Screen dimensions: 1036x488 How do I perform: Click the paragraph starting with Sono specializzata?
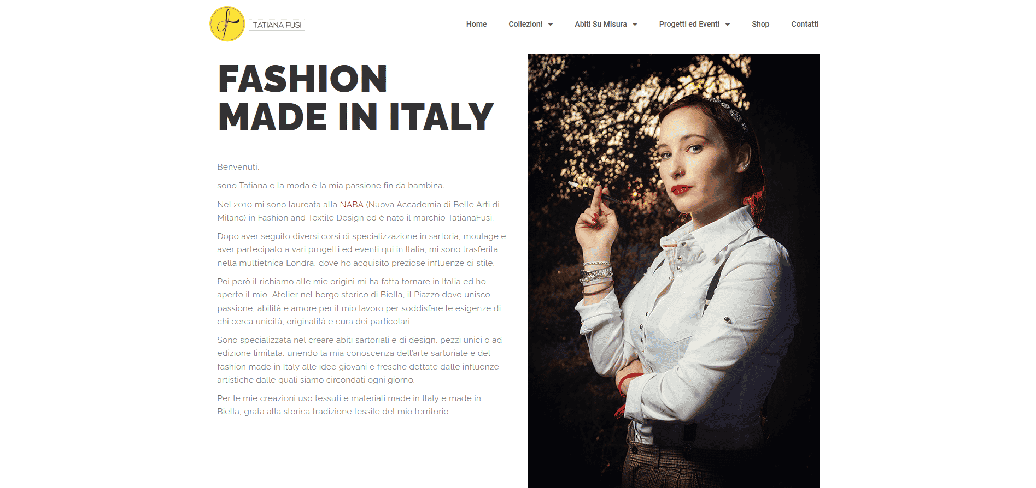tap(359, 360)
